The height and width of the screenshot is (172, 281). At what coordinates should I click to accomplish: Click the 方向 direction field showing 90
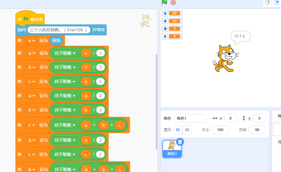point(257,129)
